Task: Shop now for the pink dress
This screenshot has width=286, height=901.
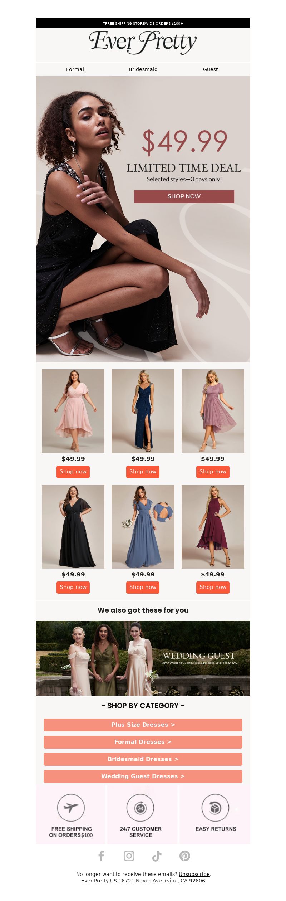Action: [x=73, y=472]
